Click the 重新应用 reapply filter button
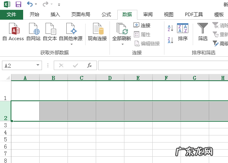The height and width of the screenshot is (163, 228). [x=220, y=34]
